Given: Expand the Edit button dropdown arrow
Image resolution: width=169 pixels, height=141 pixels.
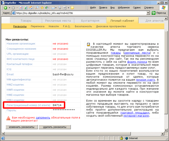Looking at the screenshot, I should click(x=68, y=8).
